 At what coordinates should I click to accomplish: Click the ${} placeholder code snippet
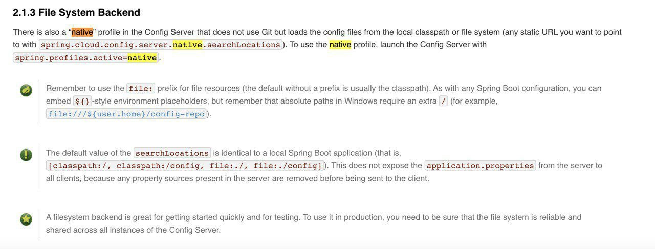point(82,101)
